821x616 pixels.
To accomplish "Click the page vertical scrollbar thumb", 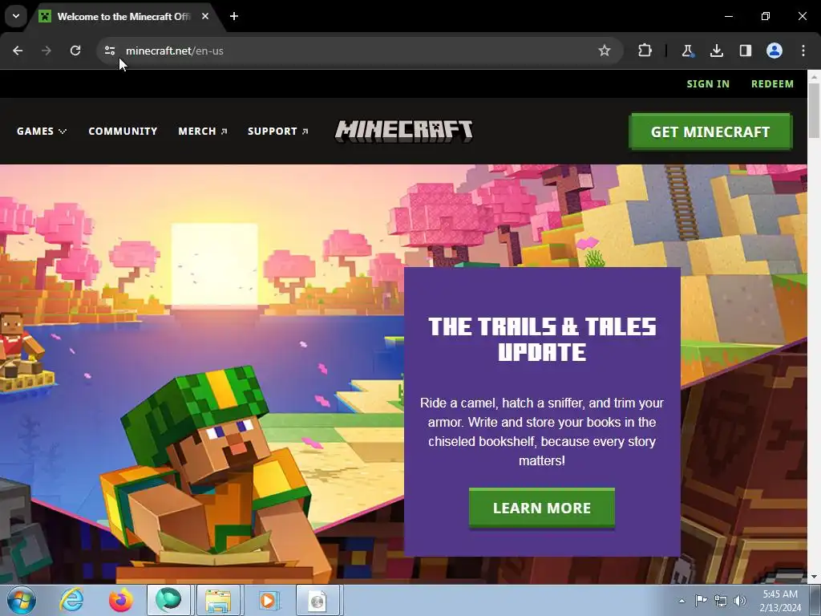I will tap(815, 110).
